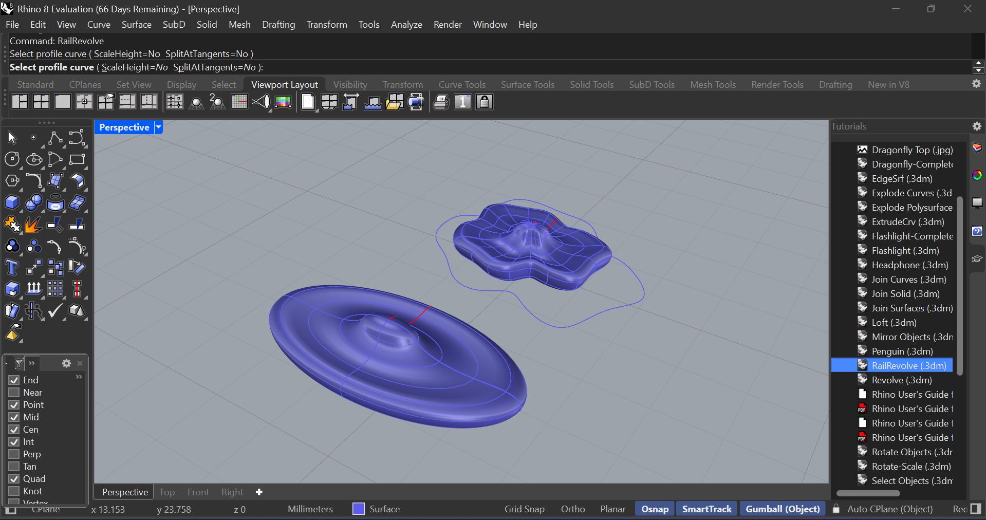Click the blue Surface layer color swatch
The image size is (986, 520).
point(359,509)
